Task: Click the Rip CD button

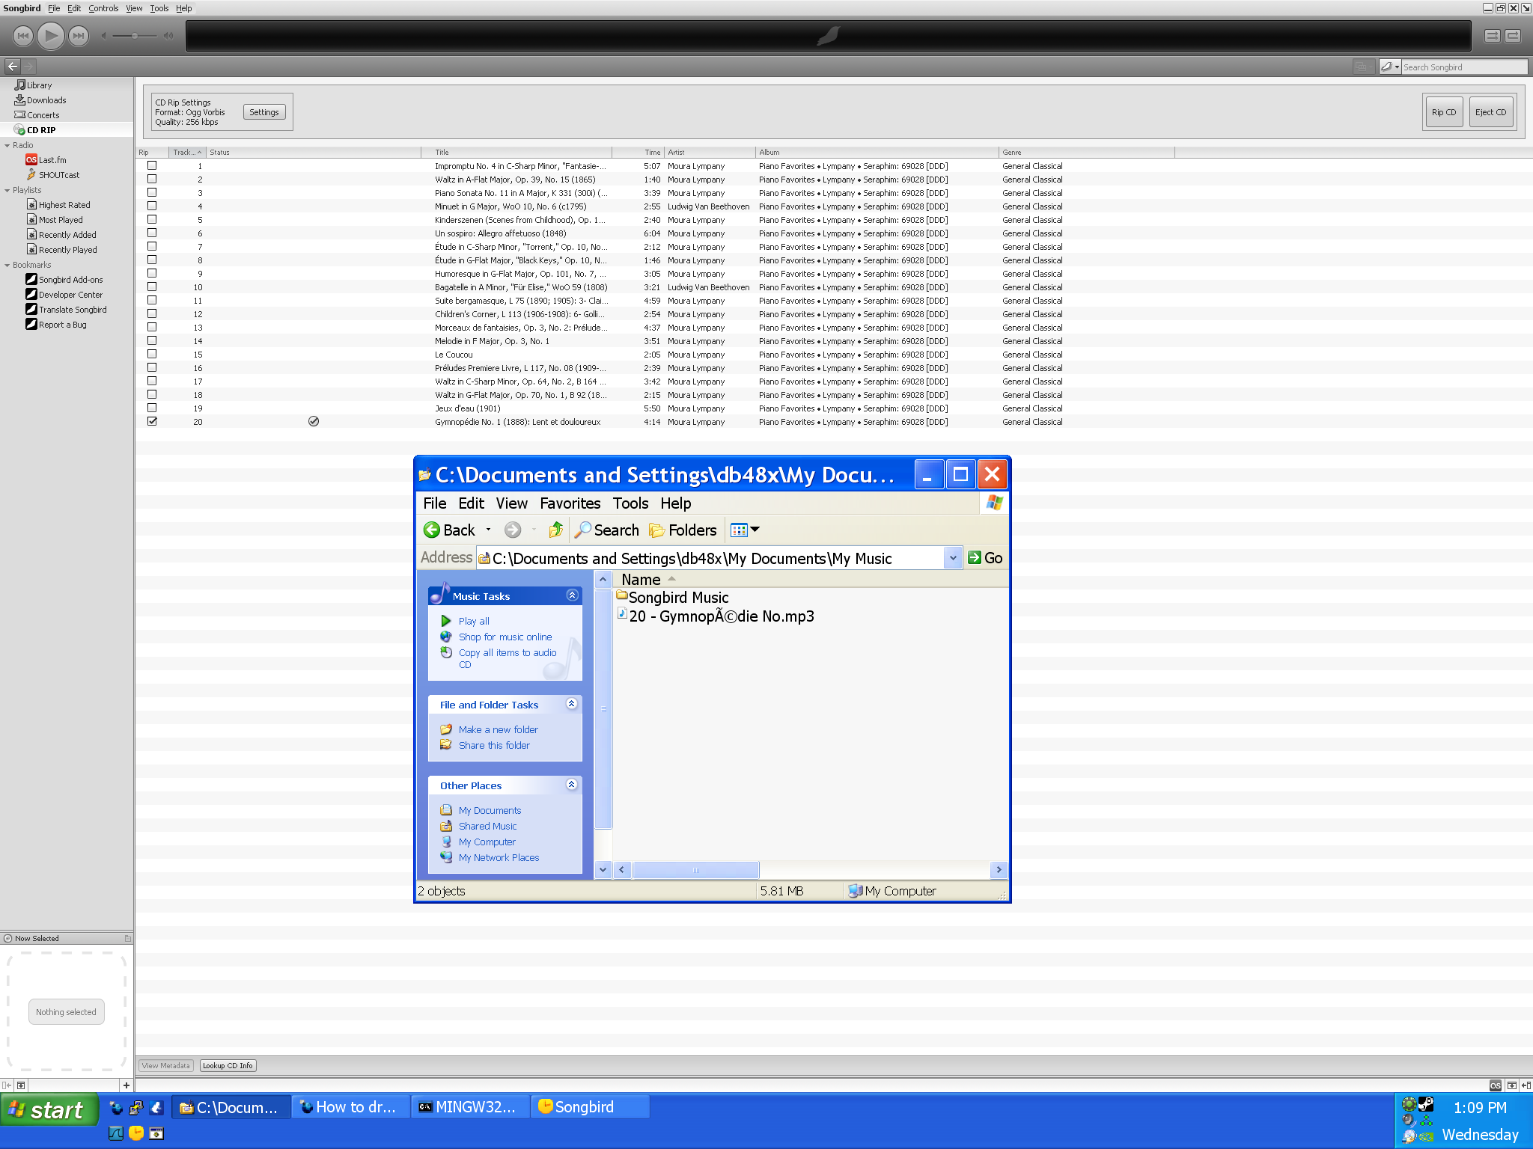Action: click(1444, 112)
